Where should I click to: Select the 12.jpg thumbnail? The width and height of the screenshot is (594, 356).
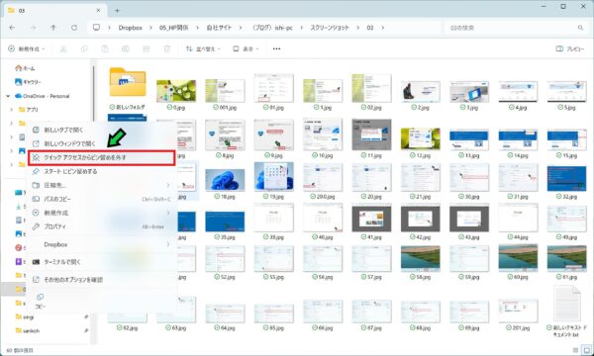click(421, 138)
